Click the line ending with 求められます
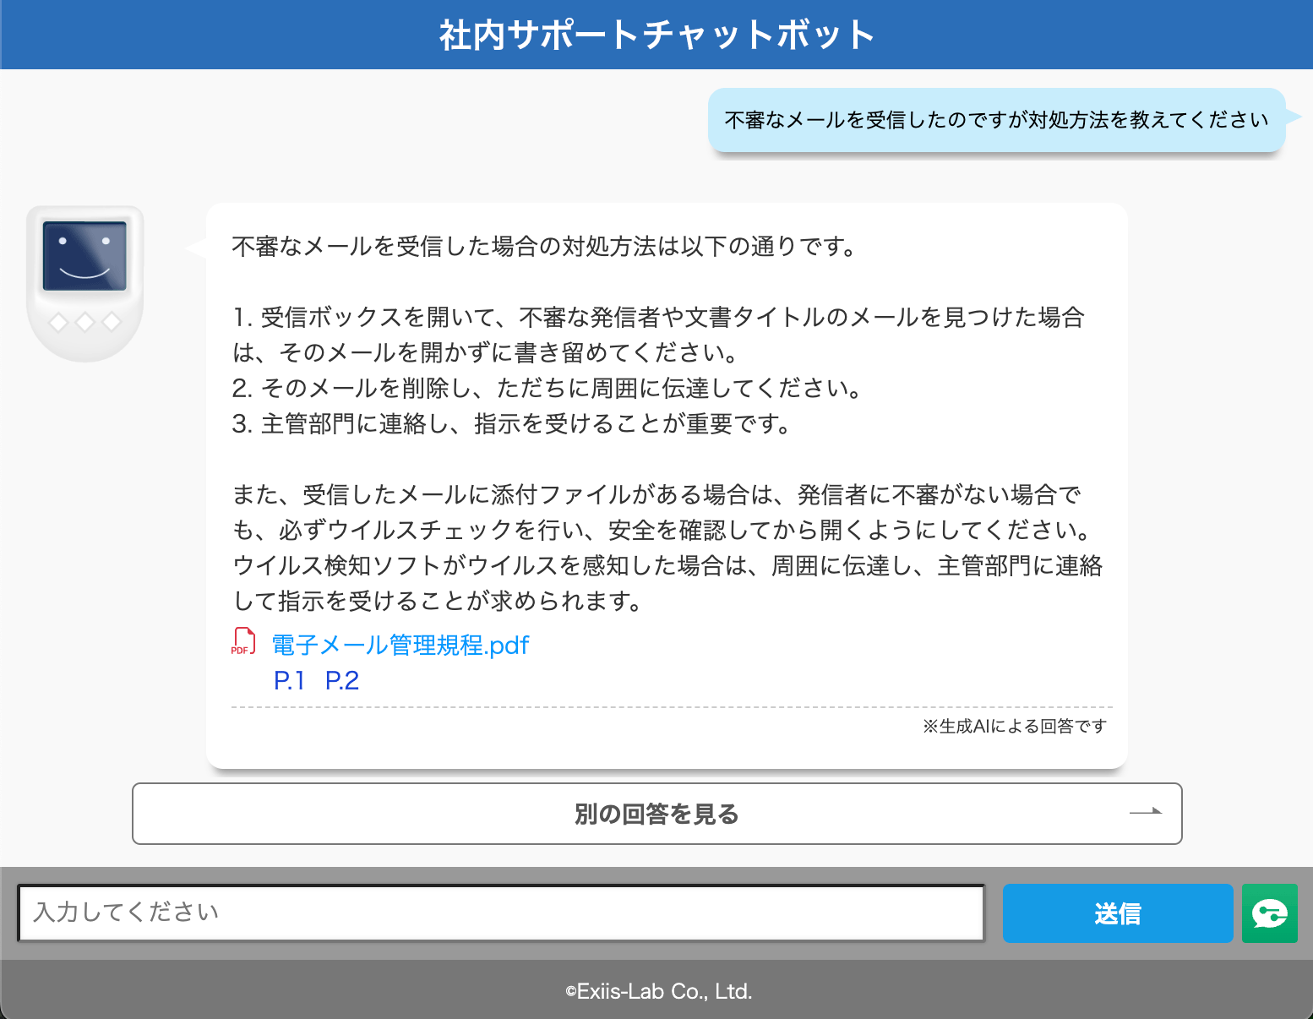 tap(437, 602)
